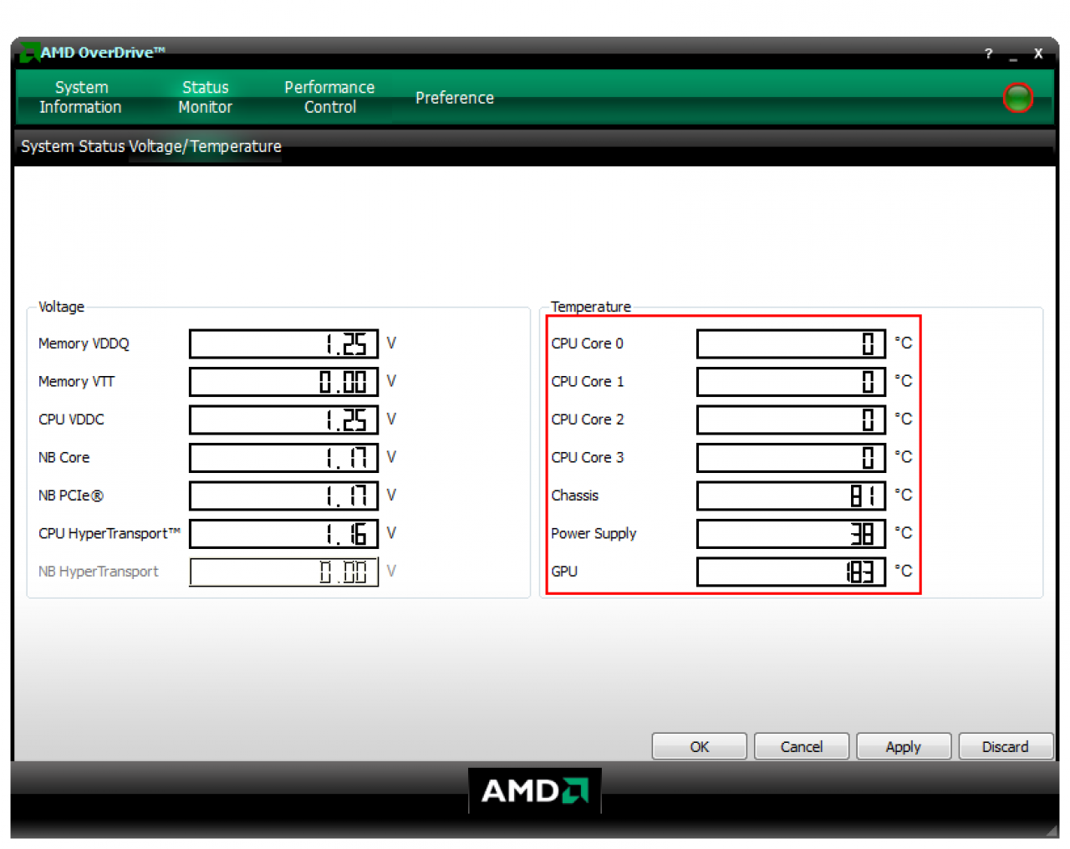Select the Power Supply temperature readout
This screenshot has height=849, width=1070.
pyautogui.click(x=791, y=534)
